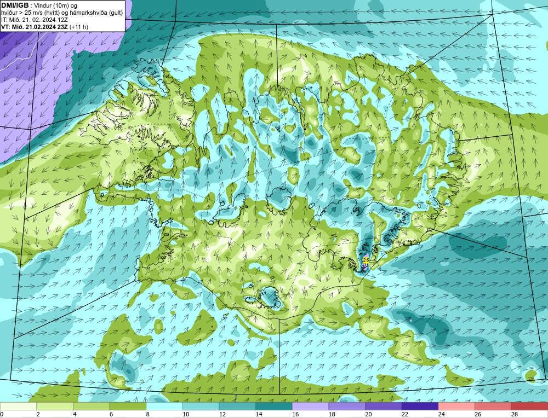This screenshot has height=418, width=548.
Task: Select the 8–10 m/s pale cyan swatch
Action: click(x=164, y=406)
